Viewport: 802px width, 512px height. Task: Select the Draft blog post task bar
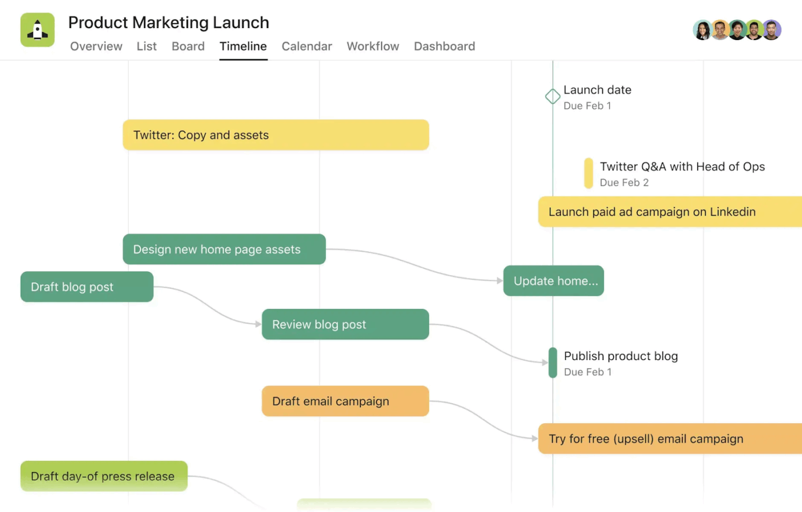(x=87, y=287)
